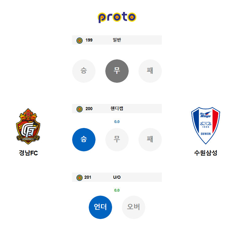Click the U/O header label

[117, 177]
